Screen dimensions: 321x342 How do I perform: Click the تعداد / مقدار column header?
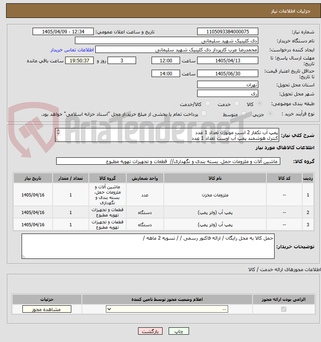tap(70, 178)
